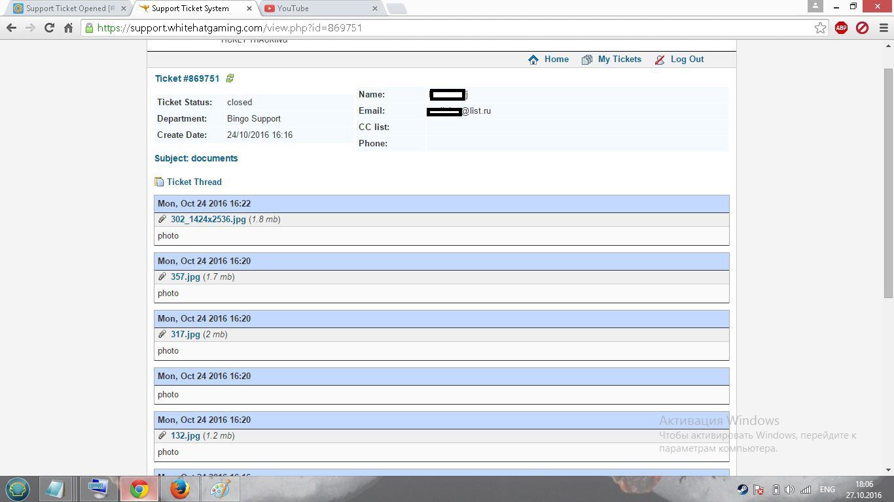
Task: Click the ENG language indicator
Action: click(827, 490)
